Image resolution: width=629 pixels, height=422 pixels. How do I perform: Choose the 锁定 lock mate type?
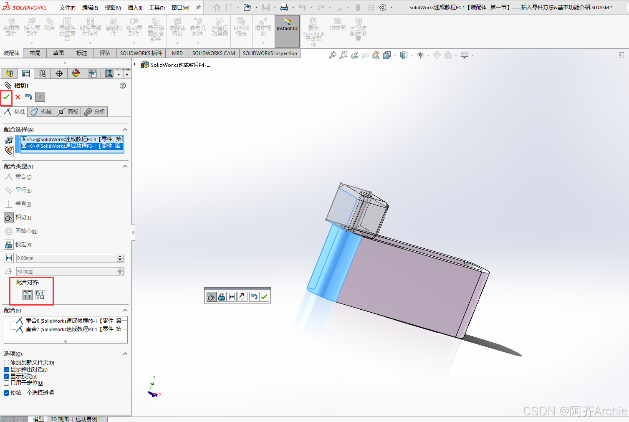pyautogui.click(x=18, y=245)
